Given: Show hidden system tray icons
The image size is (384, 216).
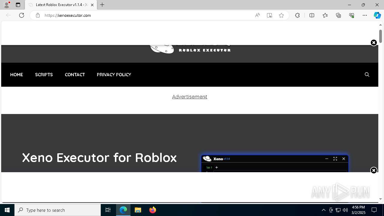Looking at the screenshot, I should coord(323,210).
